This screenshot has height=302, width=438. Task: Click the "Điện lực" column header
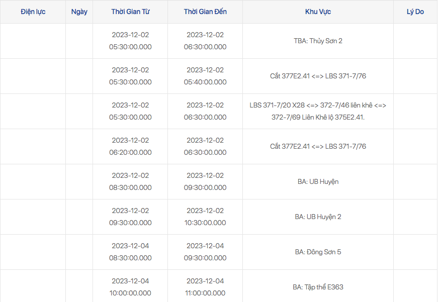[33, 12]
